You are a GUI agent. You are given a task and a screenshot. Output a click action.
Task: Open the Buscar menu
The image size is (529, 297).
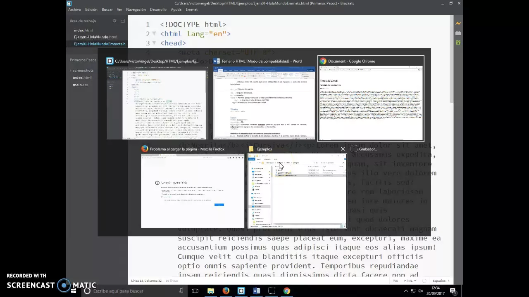[107, 9]
